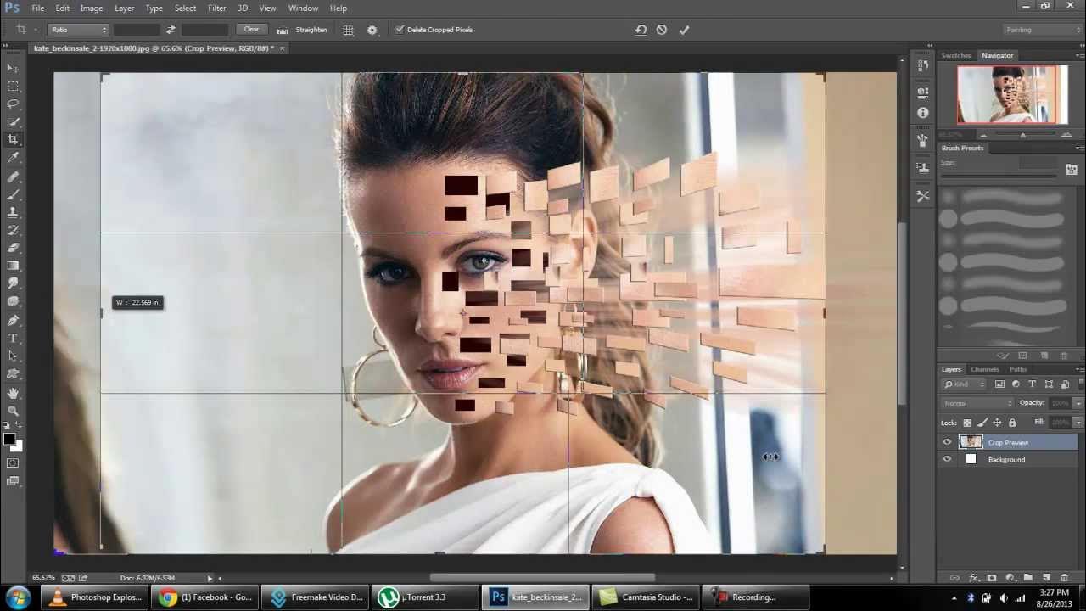Select the Hand tool

[13, 393]
